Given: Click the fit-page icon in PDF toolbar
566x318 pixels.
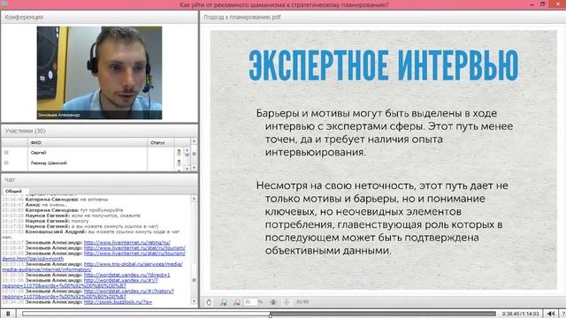Looking at the screenshot, I should click(273, 302).
